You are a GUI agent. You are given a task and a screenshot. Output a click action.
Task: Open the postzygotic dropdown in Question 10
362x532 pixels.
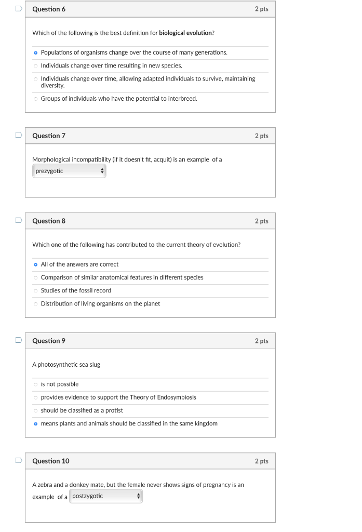point(106,496)
